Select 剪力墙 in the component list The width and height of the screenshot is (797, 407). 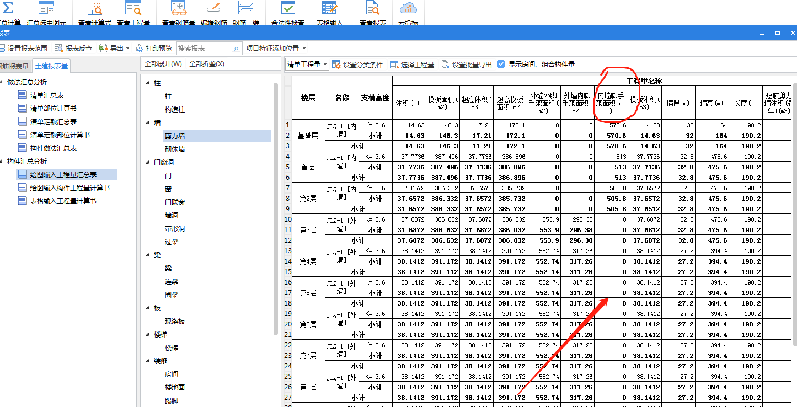(217, 136)
